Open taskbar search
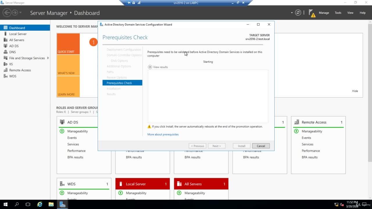Screen dimensions: 372x209 (x=17, y=204)
